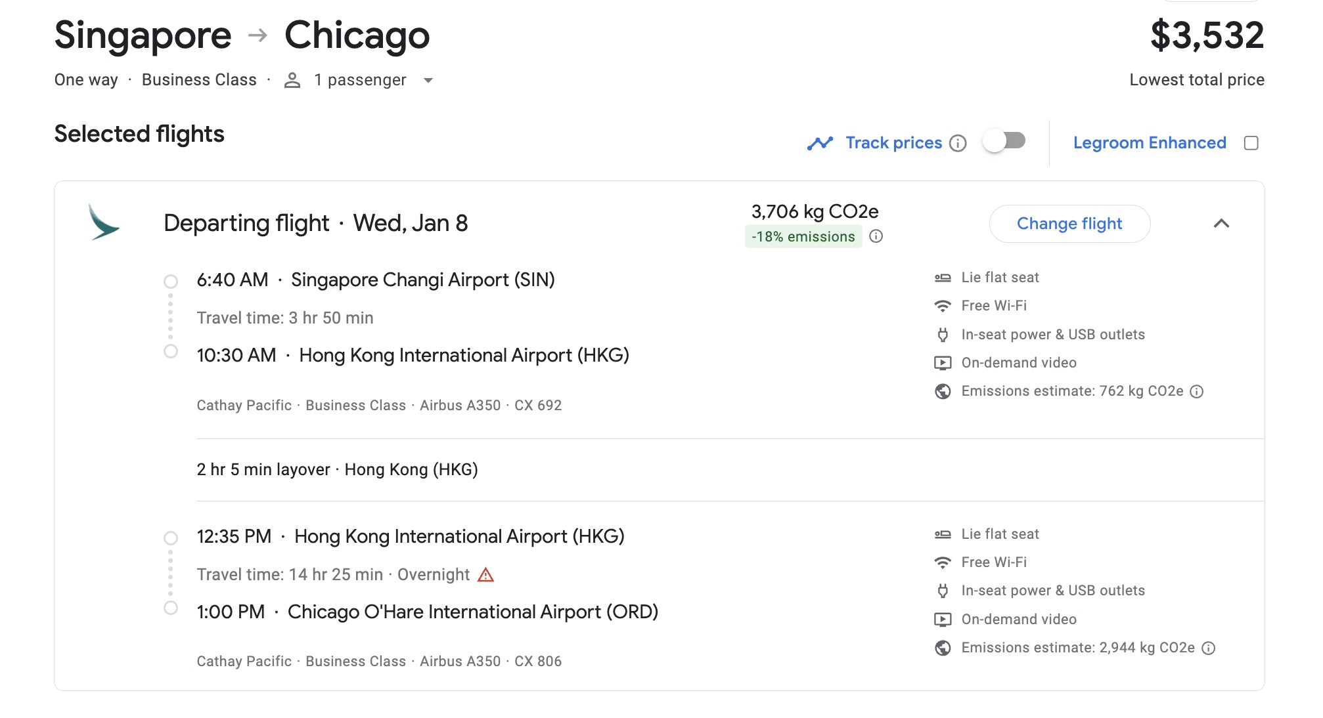Click the Business Class label

pos(200,79)
